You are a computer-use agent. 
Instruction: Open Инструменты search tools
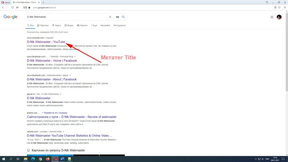click(x=120, y=25)
